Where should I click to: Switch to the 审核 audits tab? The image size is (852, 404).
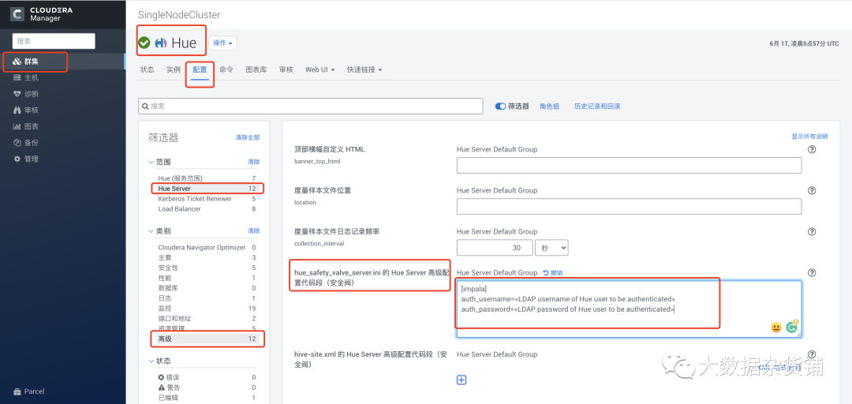click(286, 70)
